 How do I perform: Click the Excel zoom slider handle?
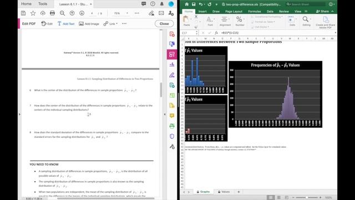click(x=307, y=198)
